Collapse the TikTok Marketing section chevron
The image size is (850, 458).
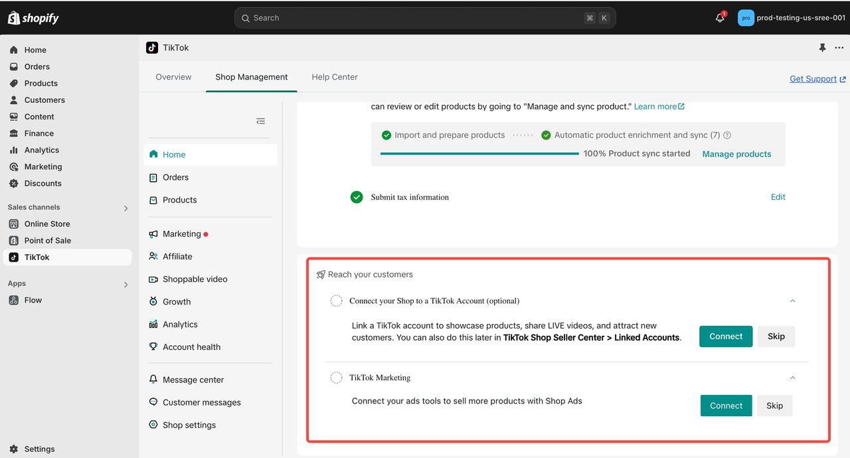(x=792, y=378)
